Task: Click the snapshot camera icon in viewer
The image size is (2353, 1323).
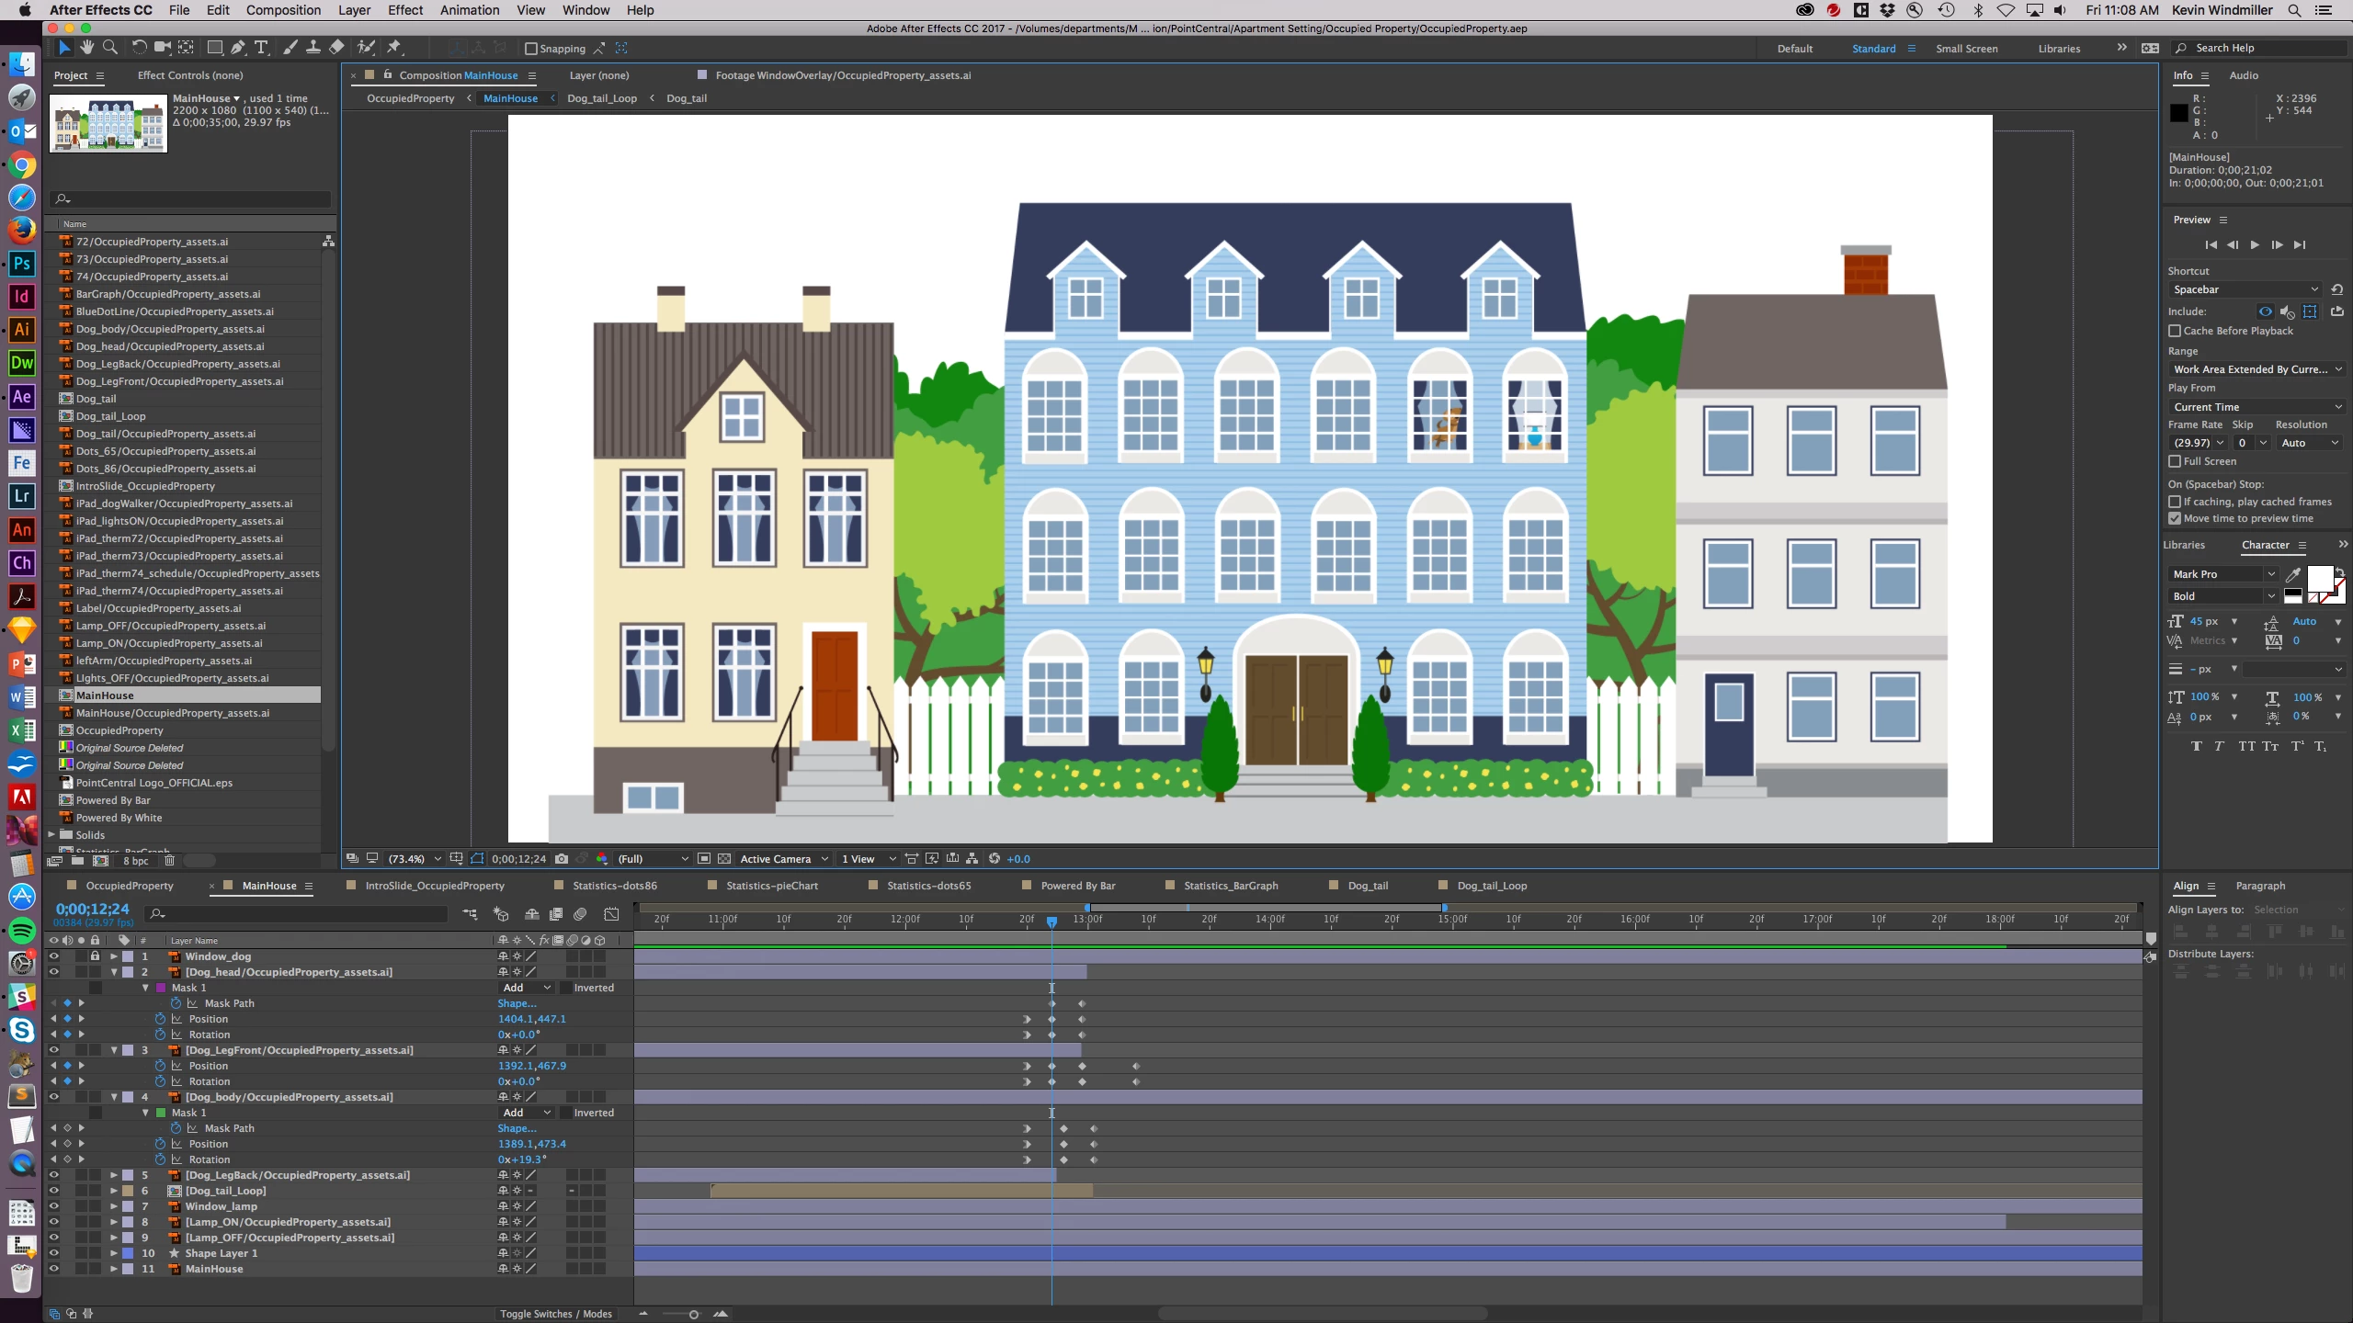Action: click(x=562, y=859)
